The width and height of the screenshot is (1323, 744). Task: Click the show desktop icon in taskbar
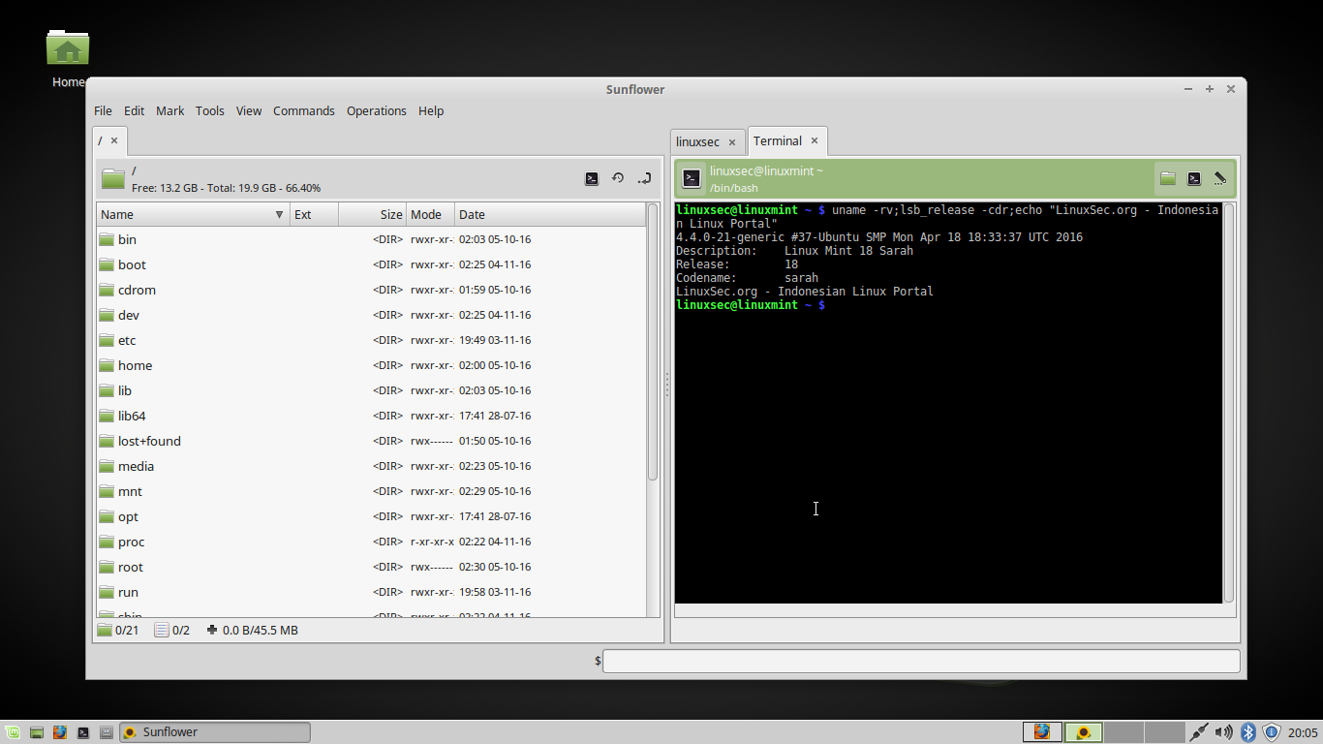pyautogui.click(x=37, y=732)
